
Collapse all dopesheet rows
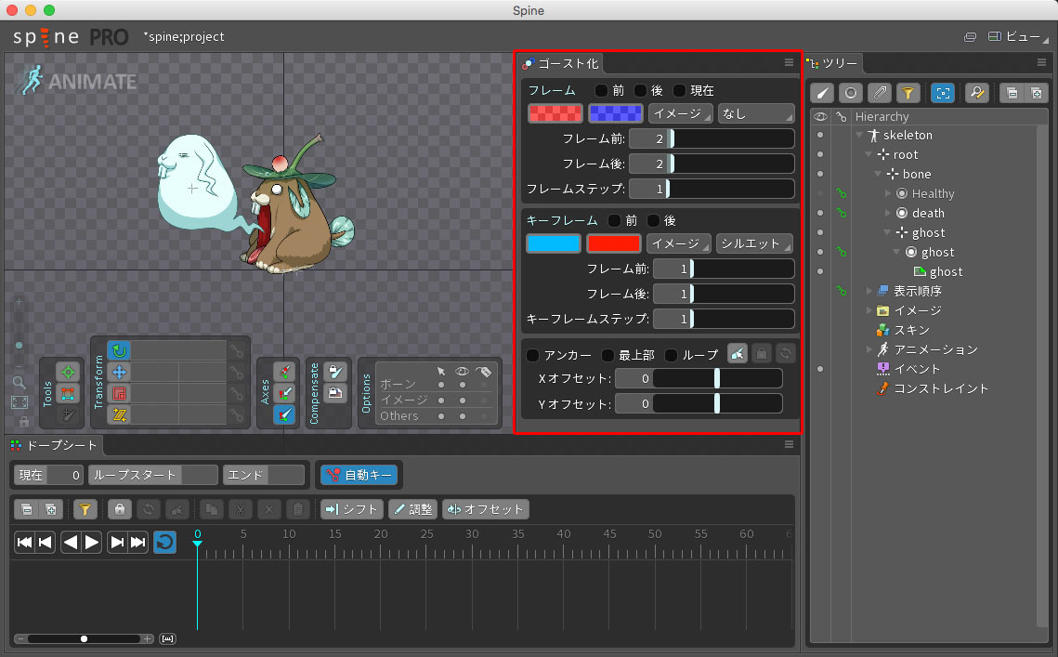(27, 509)
